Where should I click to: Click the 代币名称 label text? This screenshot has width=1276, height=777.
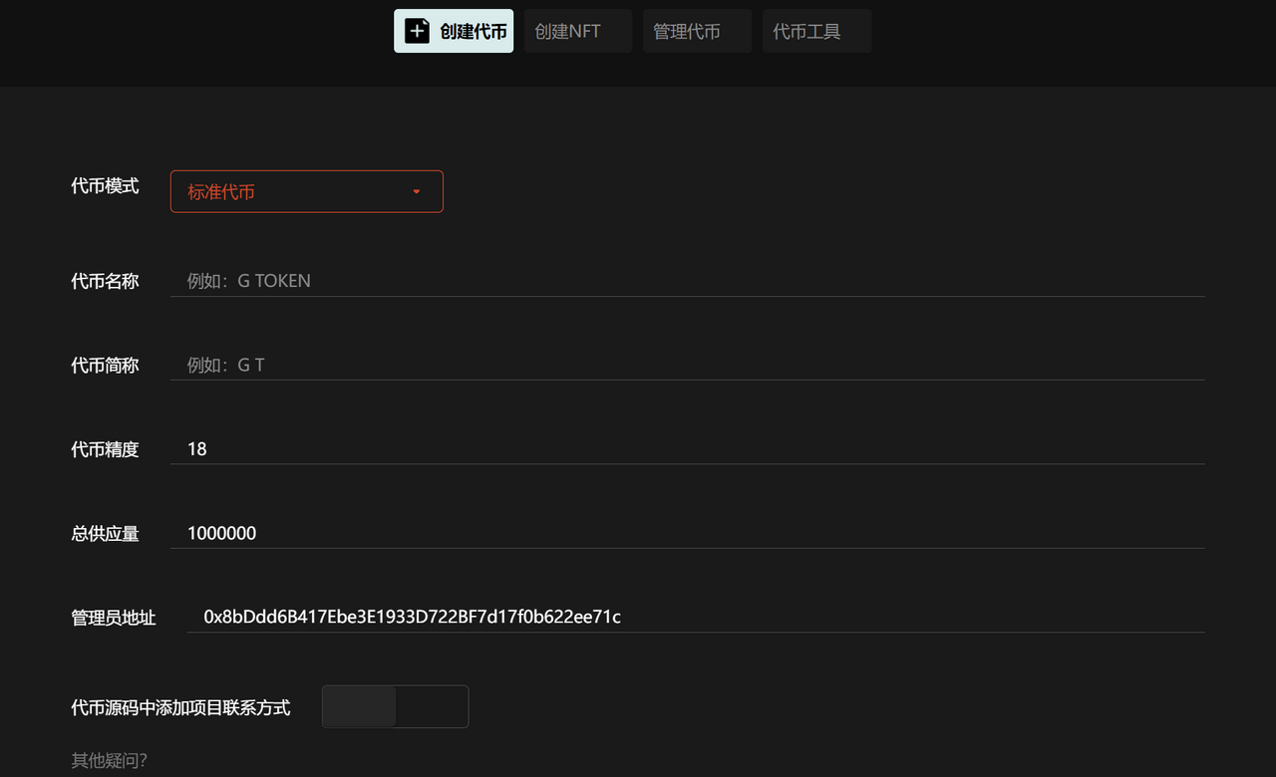[x=105, y=282]
